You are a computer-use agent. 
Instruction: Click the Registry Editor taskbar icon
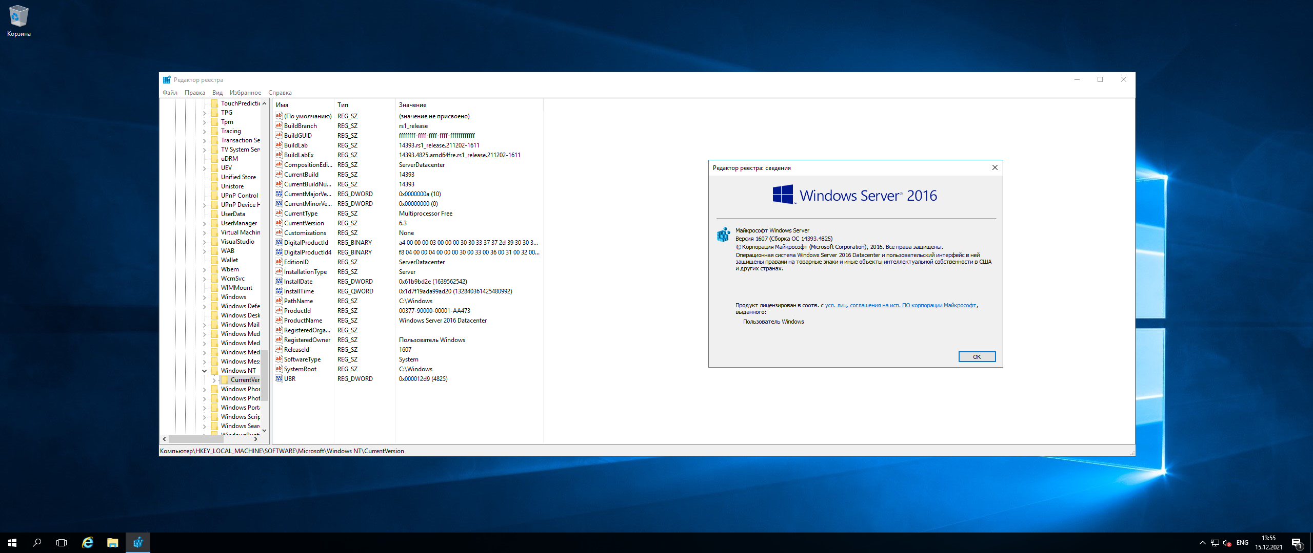click(x=138, y=543)
